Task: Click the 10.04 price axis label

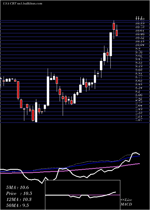Action: click(140, 45)
